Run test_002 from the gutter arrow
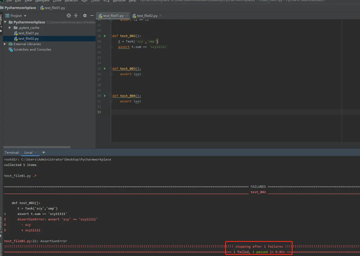 pos(105,36)
